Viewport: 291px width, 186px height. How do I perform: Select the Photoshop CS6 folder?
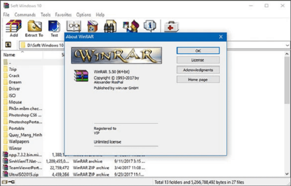coord(25,115)
